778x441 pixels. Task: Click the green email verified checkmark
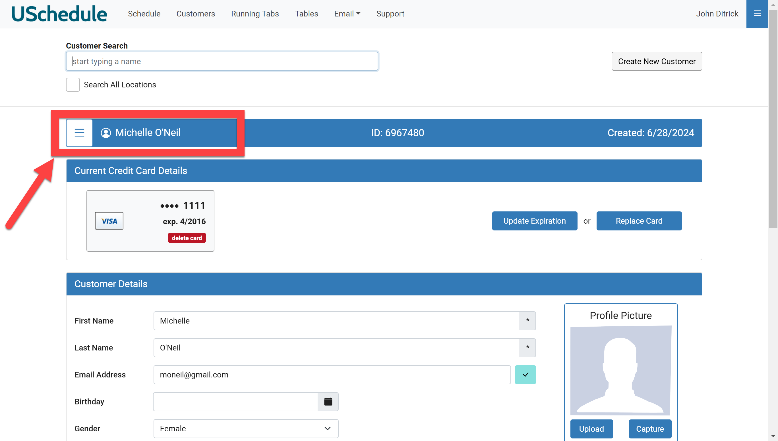tap(525, 375)
